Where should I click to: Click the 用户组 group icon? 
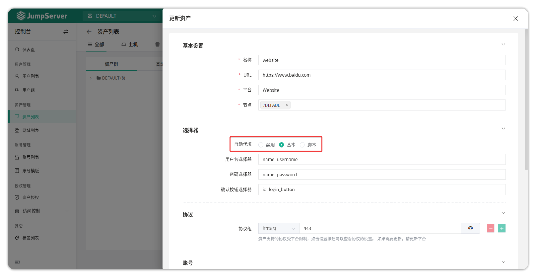point(17,90)
